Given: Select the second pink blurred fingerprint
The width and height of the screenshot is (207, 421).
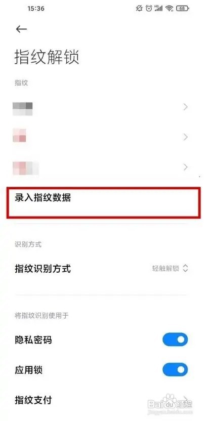Looking at the screenshot, I should click(x=19, y=136).
